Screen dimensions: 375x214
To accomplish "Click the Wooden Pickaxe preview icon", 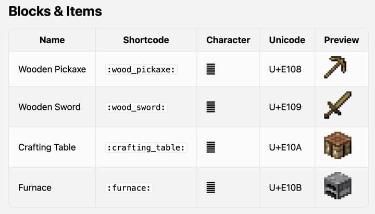I will click(x=336, y=69).
